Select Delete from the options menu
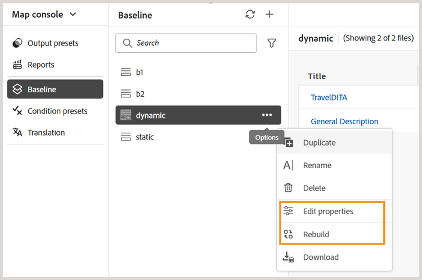The image size is (422, 280). pyautogui.click(x=314, y=188)
